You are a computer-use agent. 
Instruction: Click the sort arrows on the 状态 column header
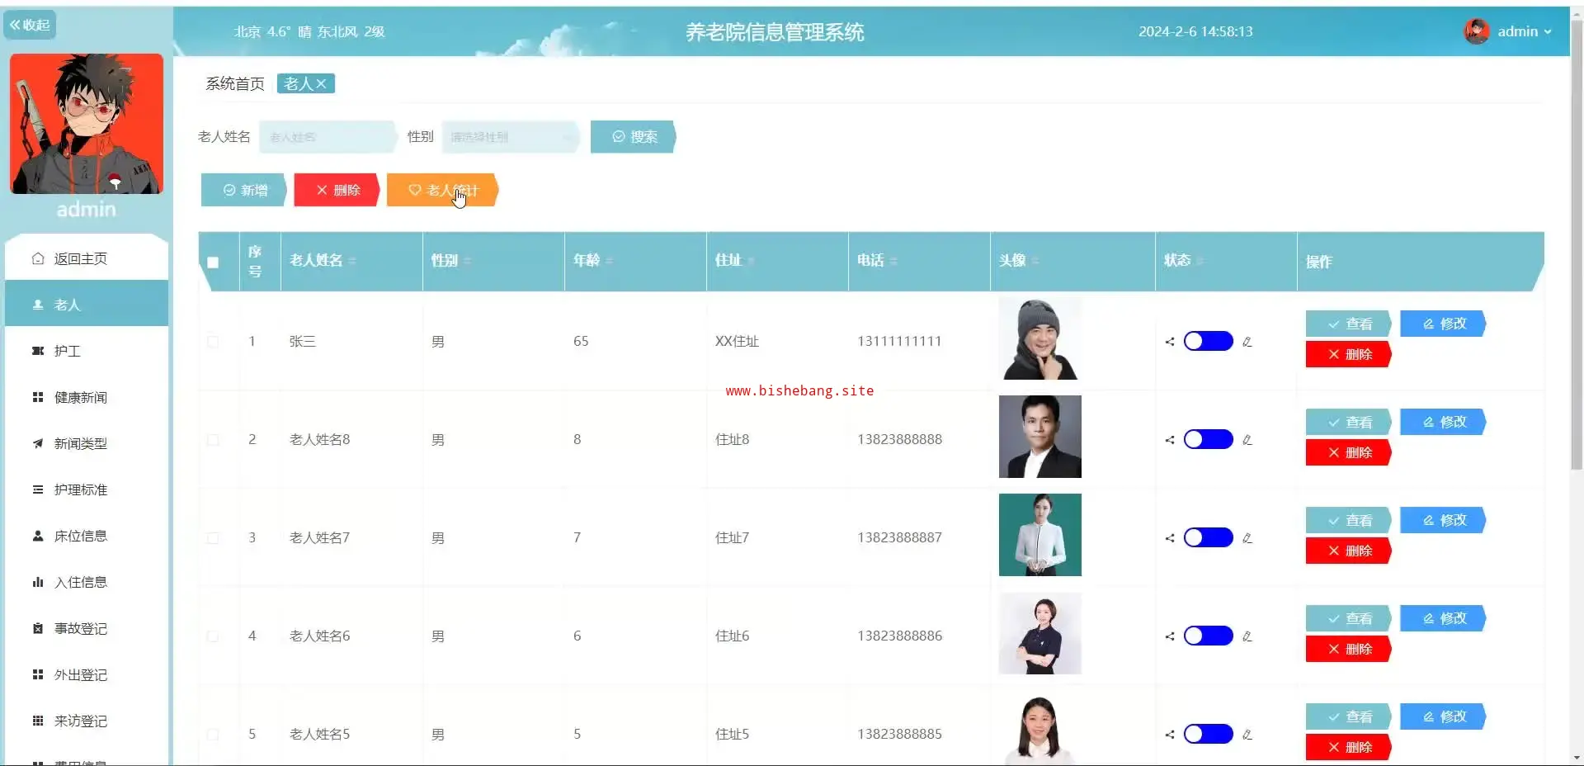tap(1200, 261)
